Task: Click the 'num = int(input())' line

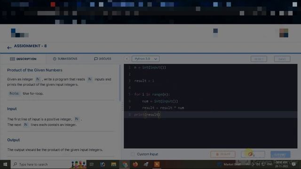Action: click(160, 101)
